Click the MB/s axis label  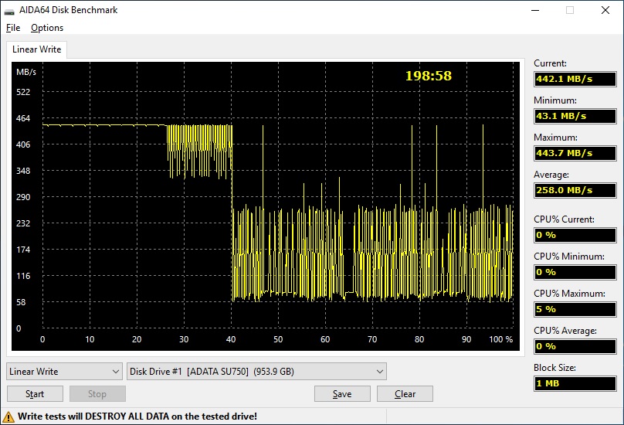click(x=26, y=72)
